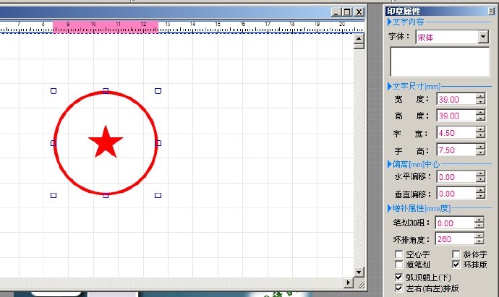Uncheck the 左右(右左)排版 checkbox
The image size is (499, 297).
click(x=398, y=288)
